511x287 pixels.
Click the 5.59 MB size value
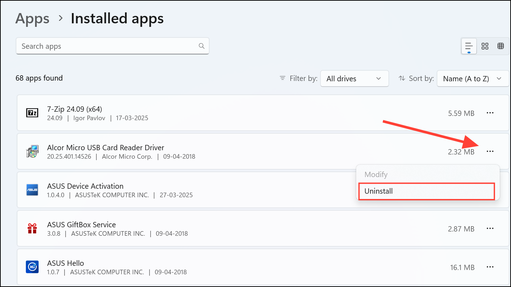pos(461,113)
